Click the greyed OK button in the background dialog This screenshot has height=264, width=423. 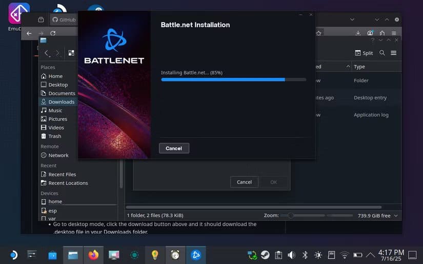click(x=274, y=182)
